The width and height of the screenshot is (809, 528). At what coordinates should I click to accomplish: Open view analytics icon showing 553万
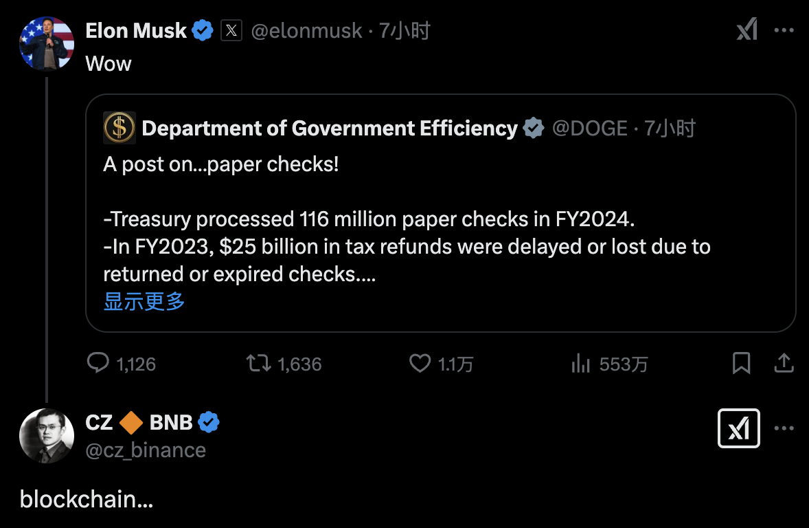(x=581, y=363)
